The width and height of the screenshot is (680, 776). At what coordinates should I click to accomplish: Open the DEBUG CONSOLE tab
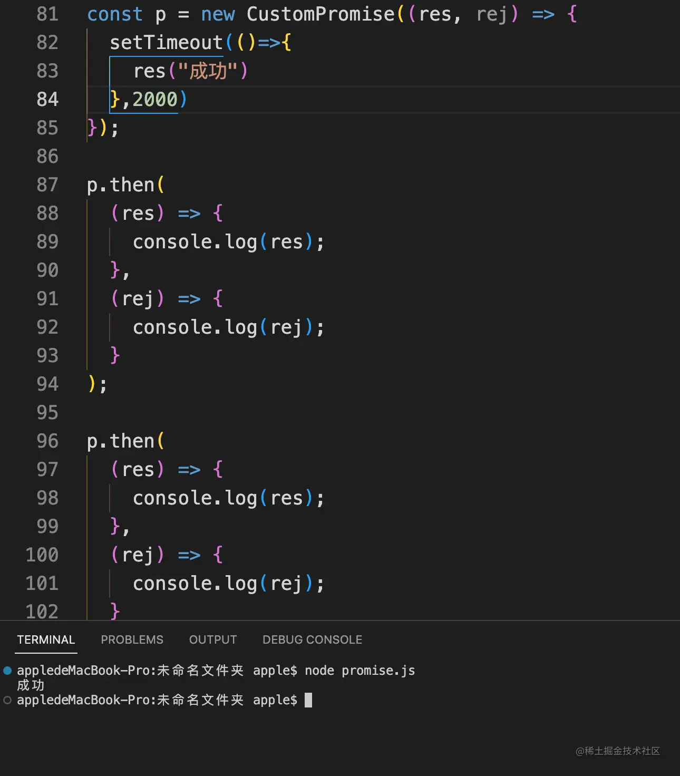pos(312,639)
